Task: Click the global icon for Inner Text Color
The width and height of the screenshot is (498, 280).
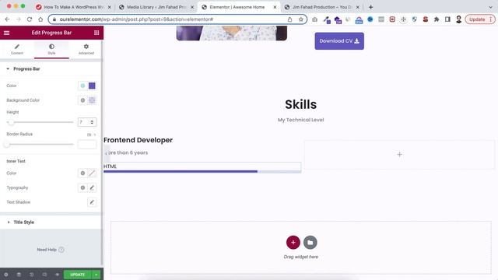Action: [x=82, y=173]
